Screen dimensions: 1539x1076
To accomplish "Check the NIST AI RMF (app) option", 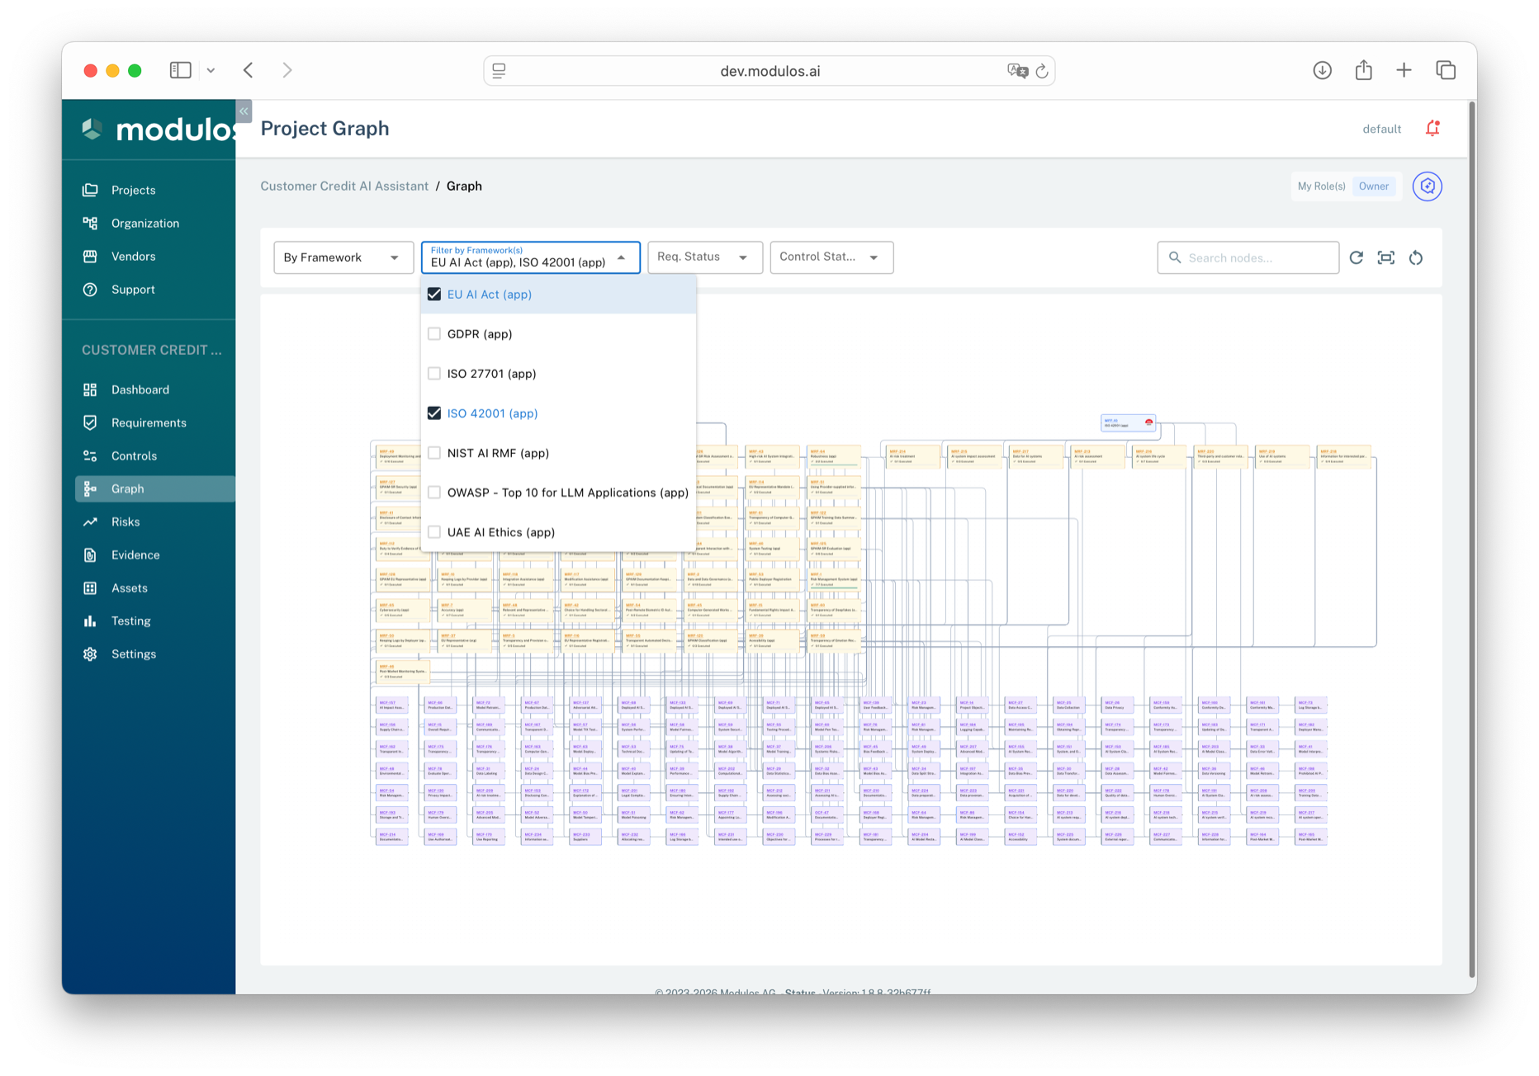I will pyautogui.click(x=434, y=453).
